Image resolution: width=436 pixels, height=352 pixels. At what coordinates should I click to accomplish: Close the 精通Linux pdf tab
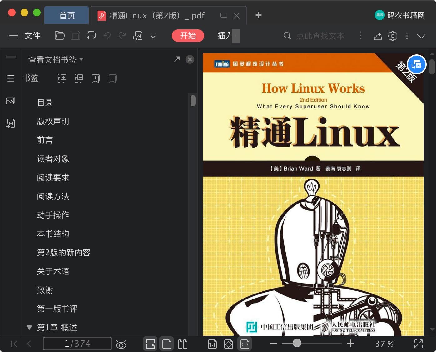point(237,16)
